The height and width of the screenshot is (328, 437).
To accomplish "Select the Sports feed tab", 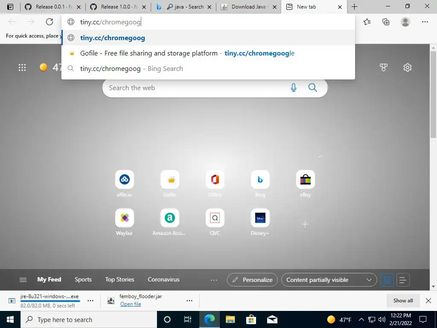I will tap(83, 279).
